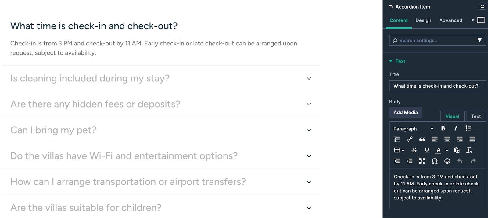488x218 pixels.
Task: Open the Paragraph format dropdown
Action: click(412, 129)
